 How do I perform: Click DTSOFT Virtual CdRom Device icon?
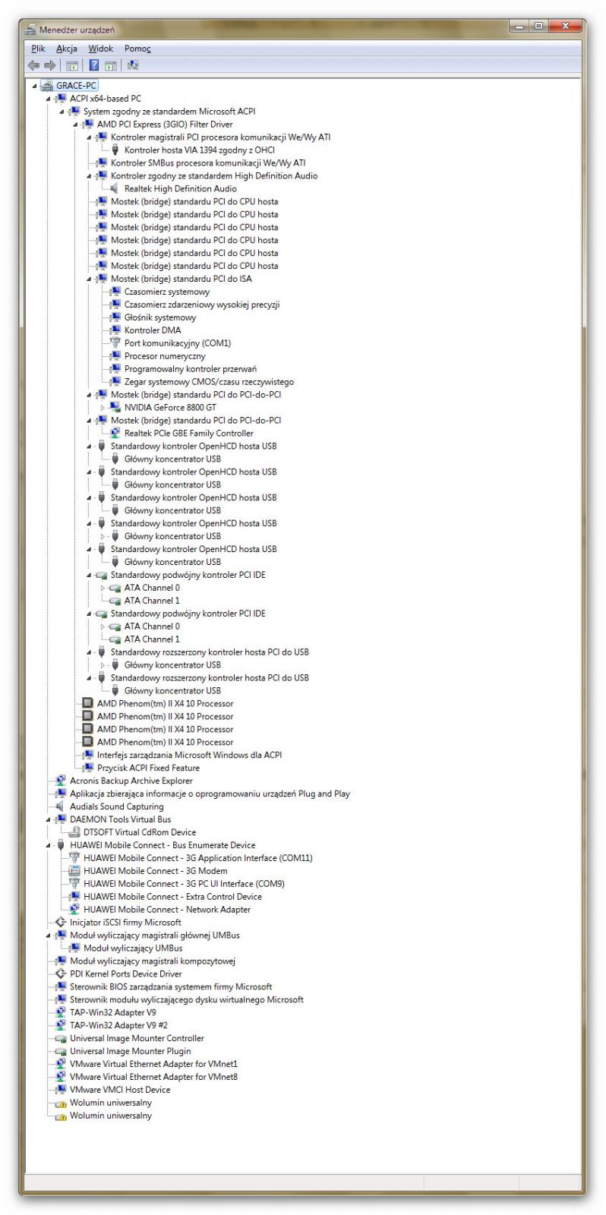tap(74, 832)
